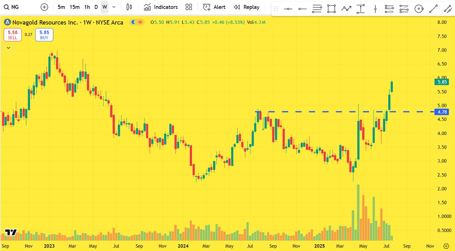The height and width of the screenshot is (251, 455).
Task: Select the Path zigzag arrow tool
Action: pos(346,8)
